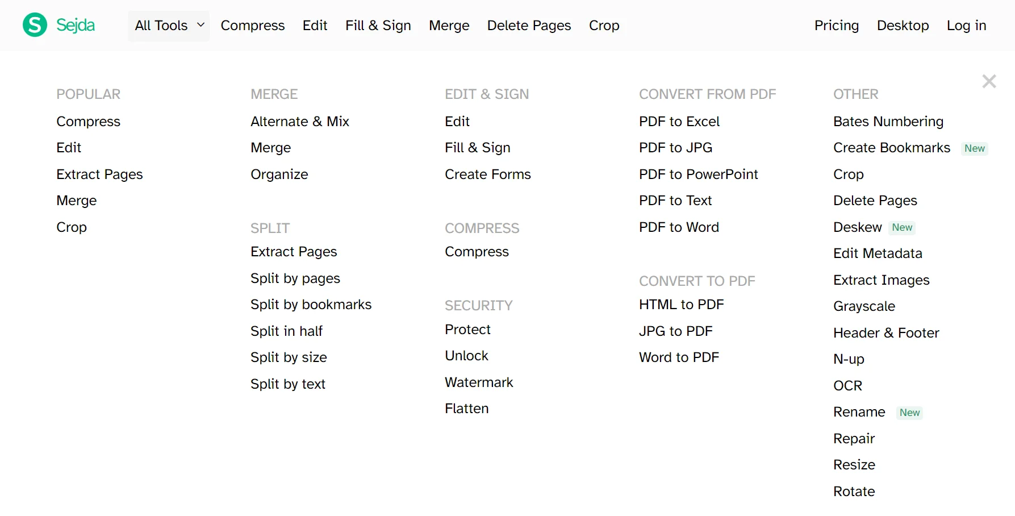Select HTML to PDF converter
The image size is (1015, 516).
coord(681,305)
